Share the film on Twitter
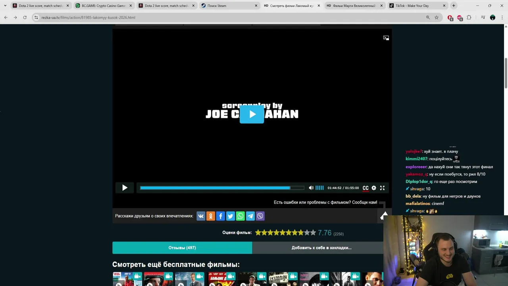Viewport: 508px width, 286px height. click(x=230, y=216)
